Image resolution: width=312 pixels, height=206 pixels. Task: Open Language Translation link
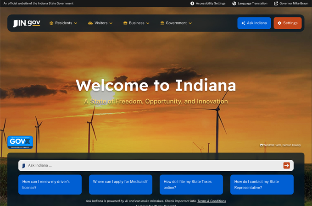point(250,3)
